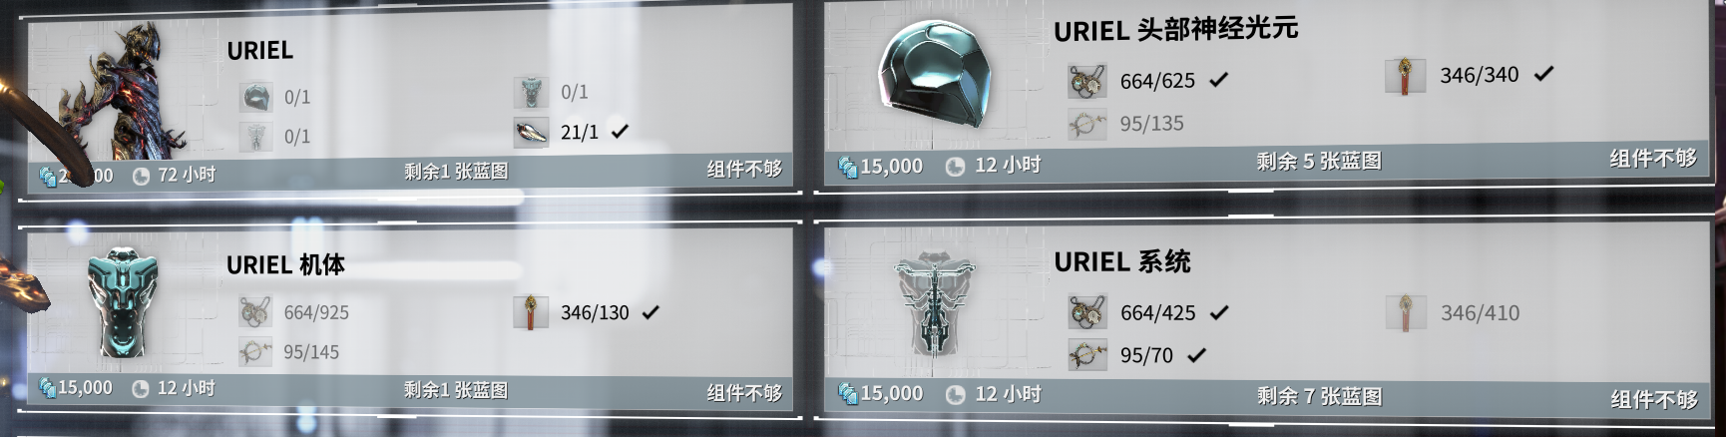Select the URIEL 头部神经光元 helmet thumbnail
The width and height of the screenshot is (1726, 437).
(923, 67)
